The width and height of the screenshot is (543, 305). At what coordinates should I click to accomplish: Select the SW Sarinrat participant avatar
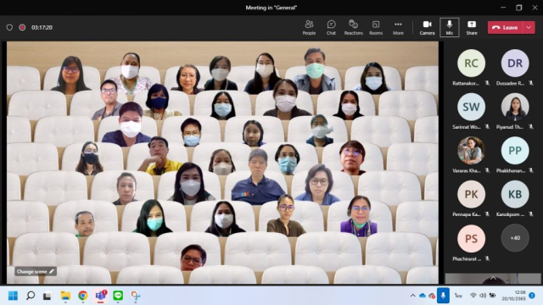click(x=471, y=107)
